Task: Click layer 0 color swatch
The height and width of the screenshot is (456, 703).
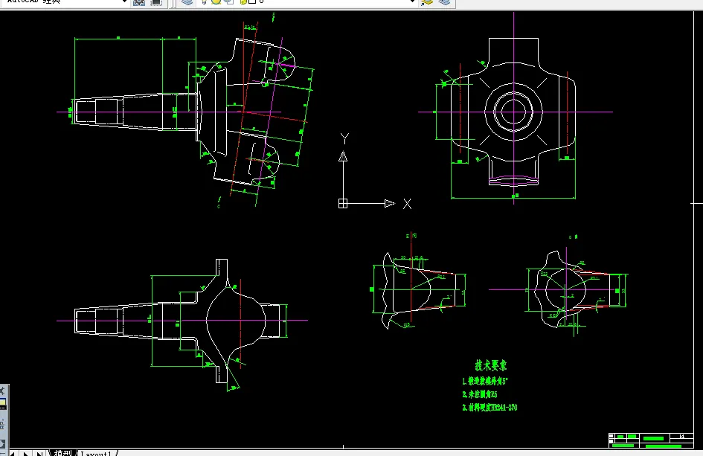Action: click(x=252, y=1)
